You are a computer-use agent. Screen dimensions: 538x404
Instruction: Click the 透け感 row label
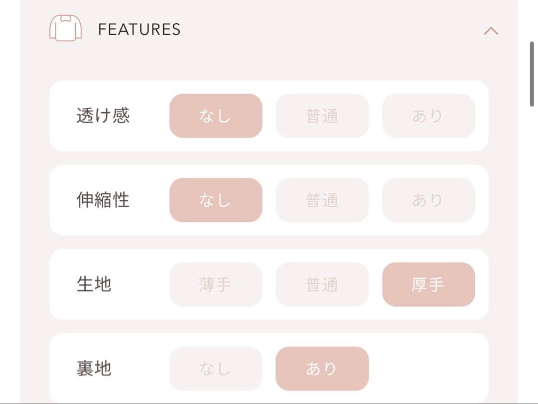[x=103, y=116]
